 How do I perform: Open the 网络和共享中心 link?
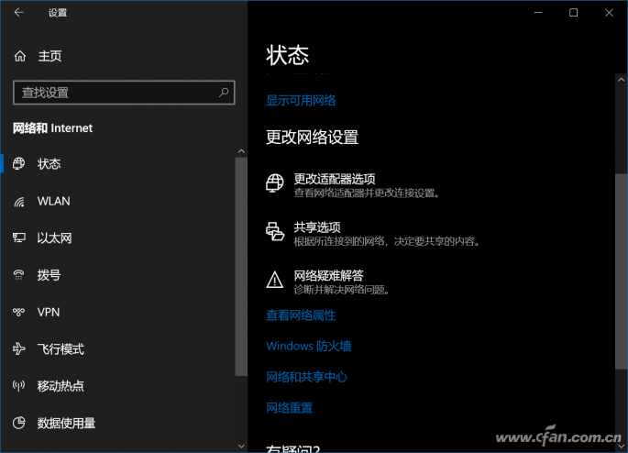point(306,377)
